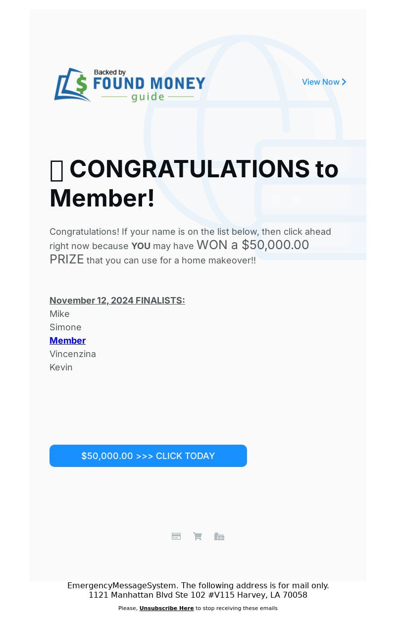Click the finalist name Vincenzina

pyautogui.click(x=73, y=354)
